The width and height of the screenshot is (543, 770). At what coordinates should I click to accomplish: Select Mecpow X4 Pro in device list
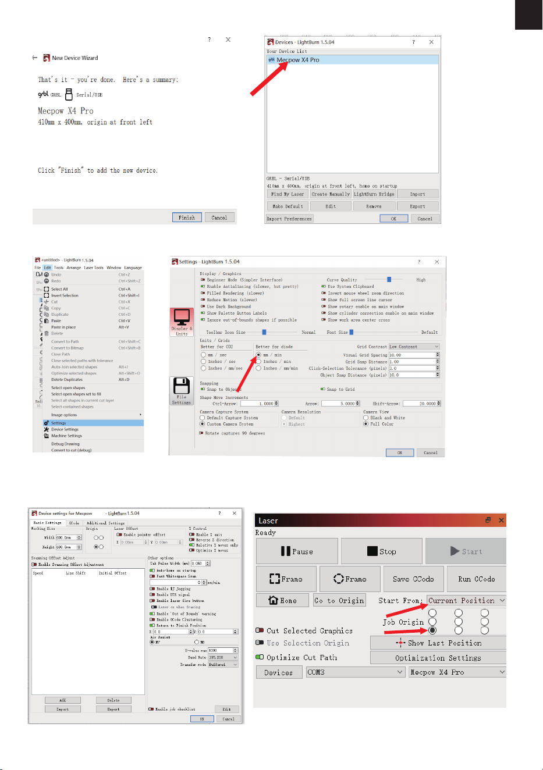pos(352,60)
